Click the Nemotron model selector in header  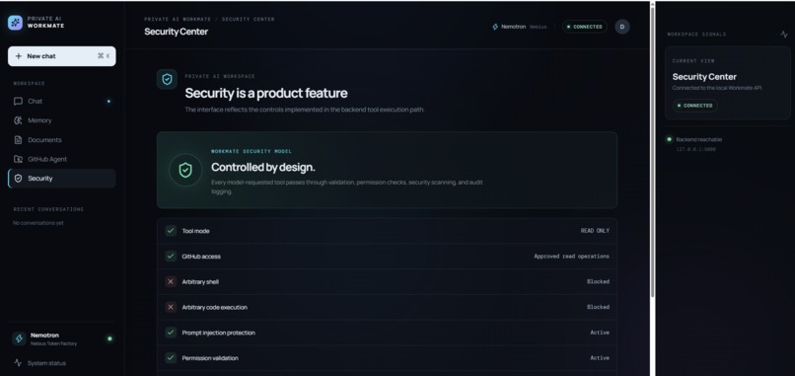[520, 27]
